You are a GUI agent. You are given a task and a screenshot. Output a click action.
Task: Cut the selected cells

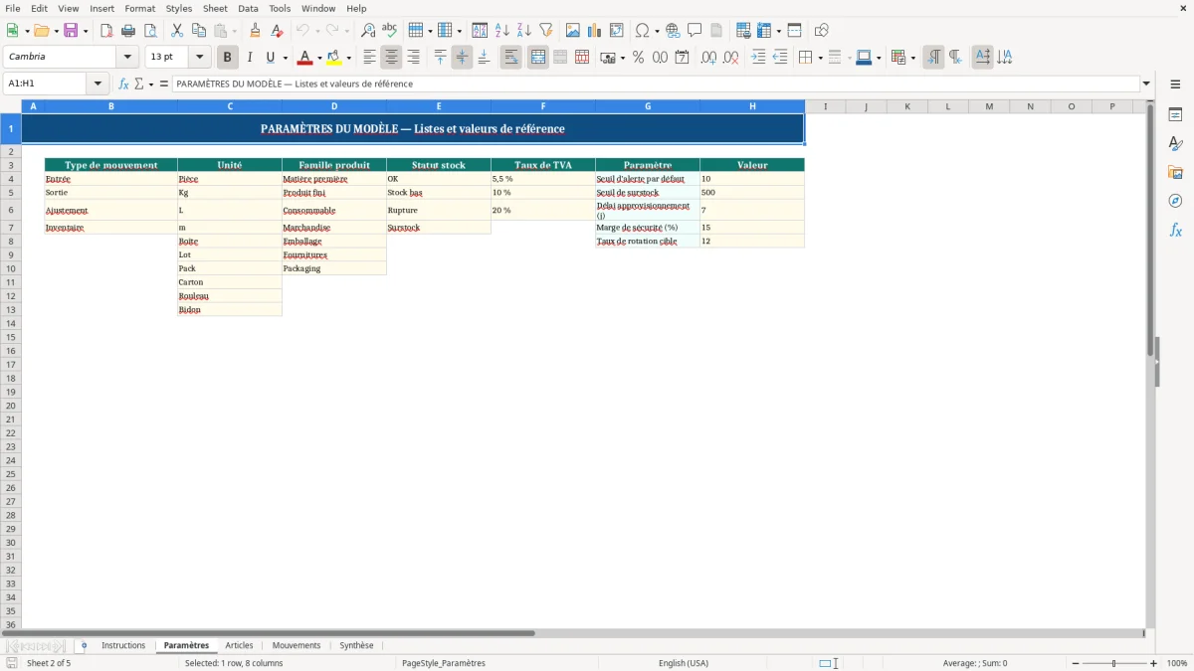[177, 31]
